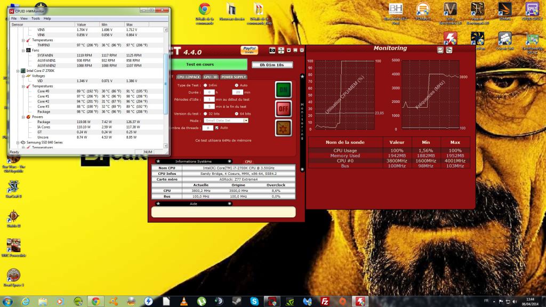Open the Heaven Benchmark desktop shortcut
Image resolution: width=546 pixels, height=307 pixels.
tap(477, 13)
